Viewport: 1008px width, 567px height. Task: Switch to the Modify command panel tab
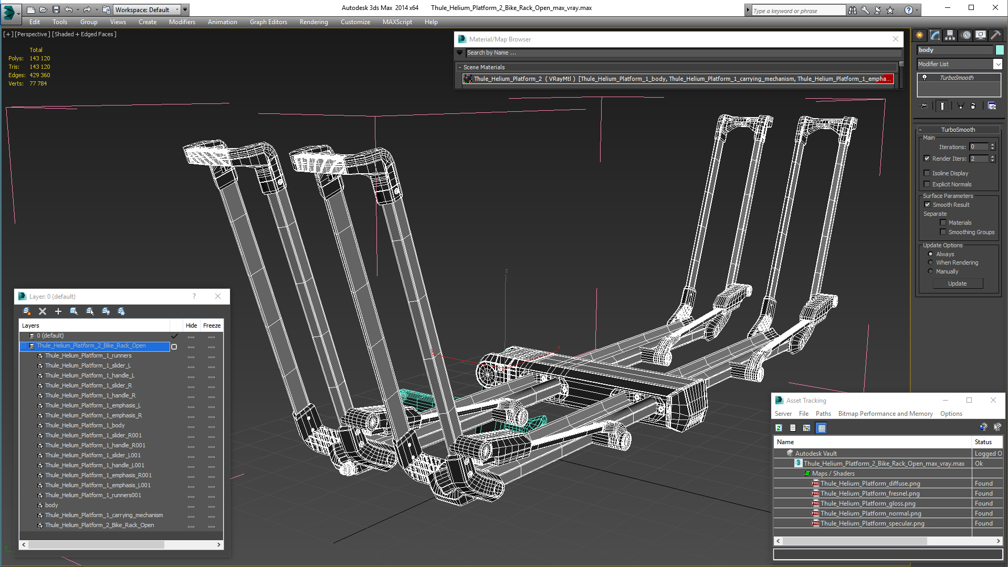coord(935,35)
